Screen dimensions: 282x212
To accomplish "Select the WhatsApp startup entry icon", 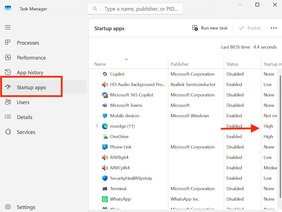I will [105, 199].
